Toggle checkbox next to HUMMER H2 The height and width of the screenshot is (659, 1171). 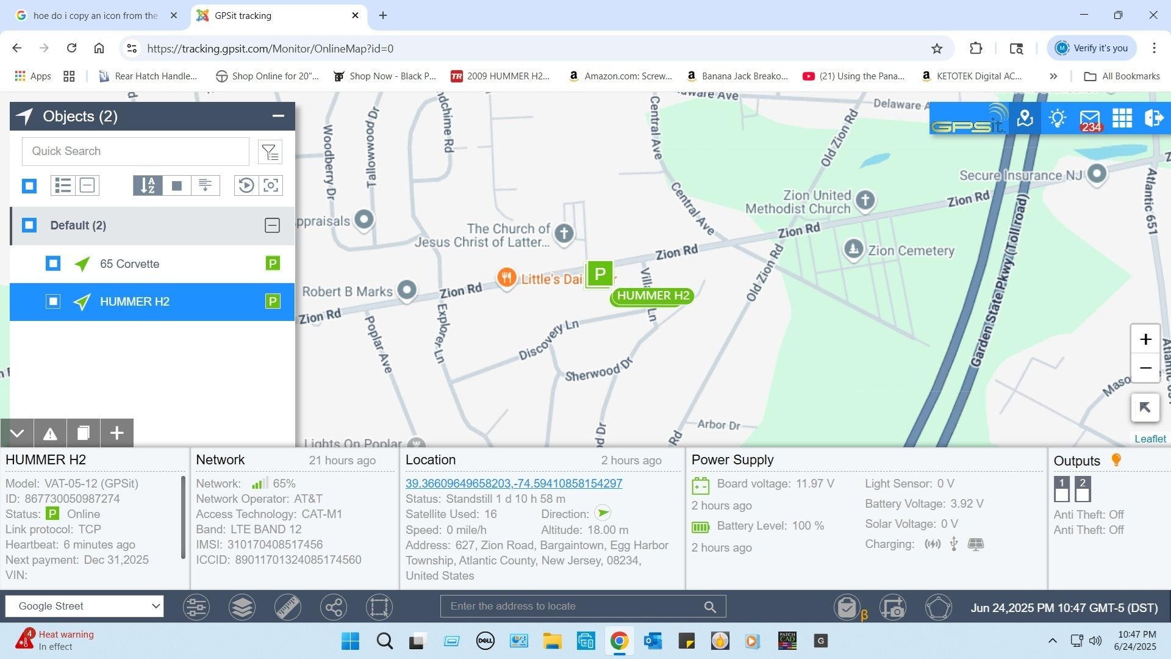tap(53, 301)
